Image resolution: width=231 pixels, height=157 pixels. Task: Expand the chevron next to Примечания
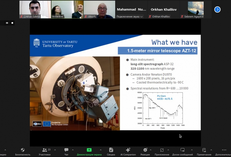[x=211, y=150]
